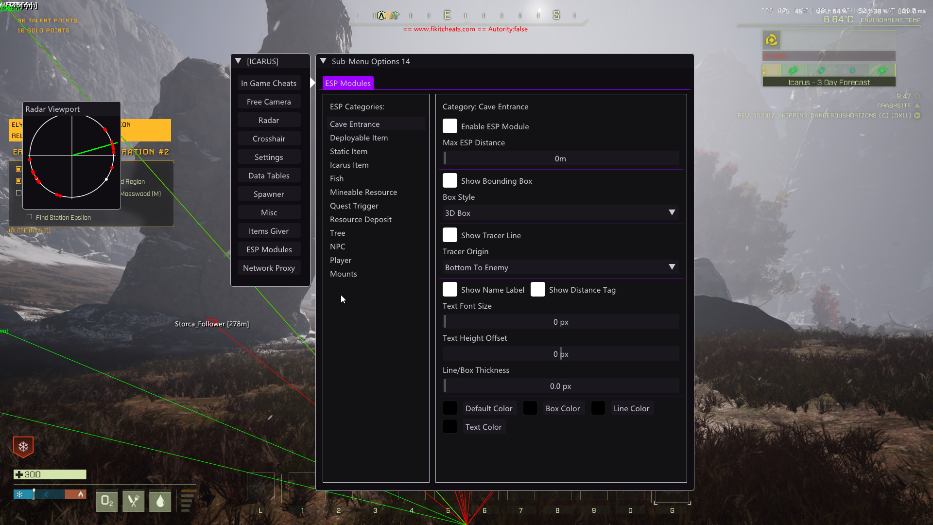The width and height of the screenshot is (933, 525).
Task: Click the snowflake icon on the temperature bar
Action: (19, 494)
